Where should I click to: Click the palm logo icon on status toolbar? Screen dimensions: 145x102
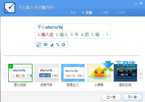[x=39, y=45]
